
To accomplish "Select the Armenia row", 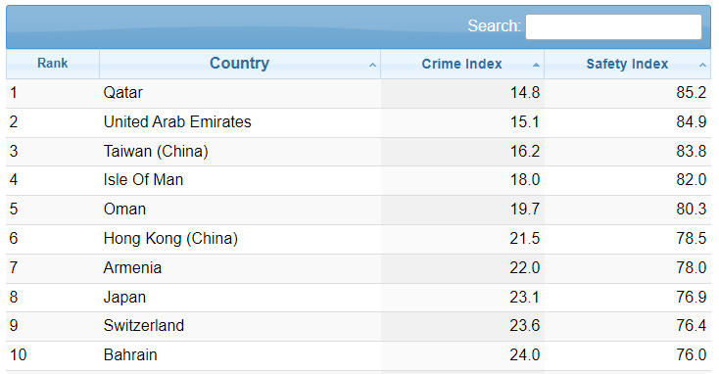I will [x=359, y=268].
